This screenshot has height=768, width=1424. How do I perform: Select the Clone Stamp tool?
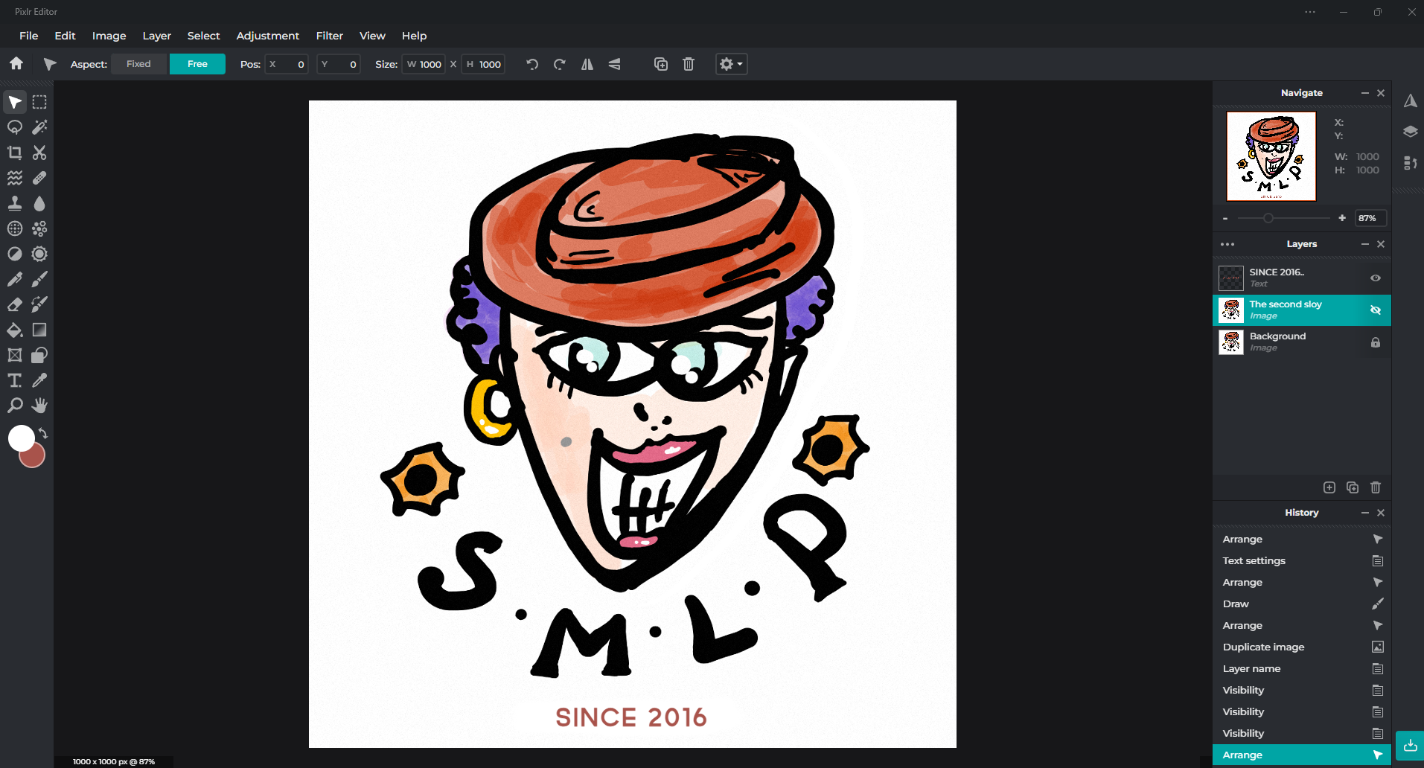point(15,203)
